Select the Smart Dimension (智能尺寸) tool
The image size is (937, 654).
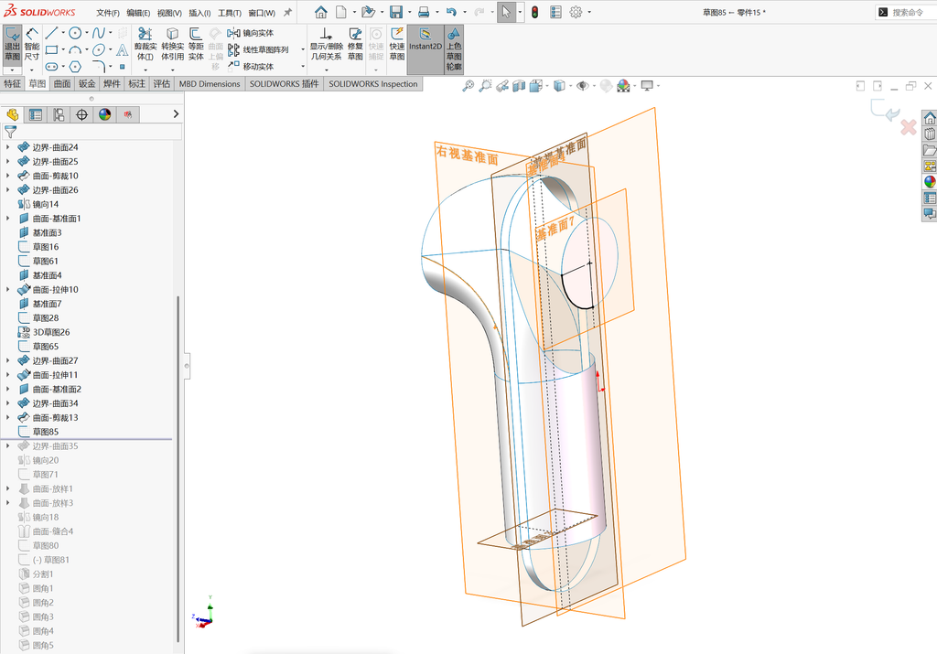(x=32, y=44)
